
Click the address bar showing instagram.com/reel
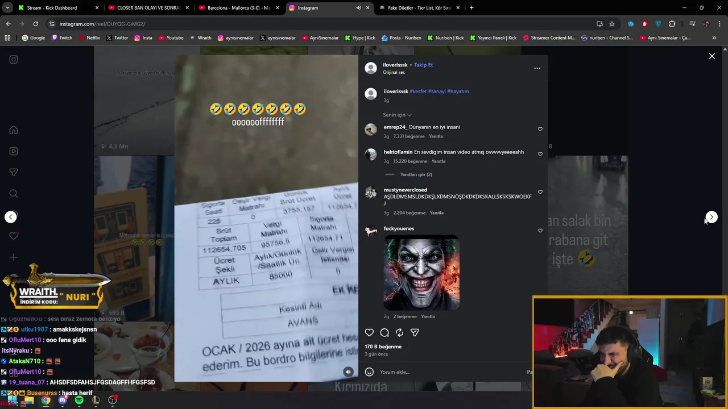(x=318, y=24)
